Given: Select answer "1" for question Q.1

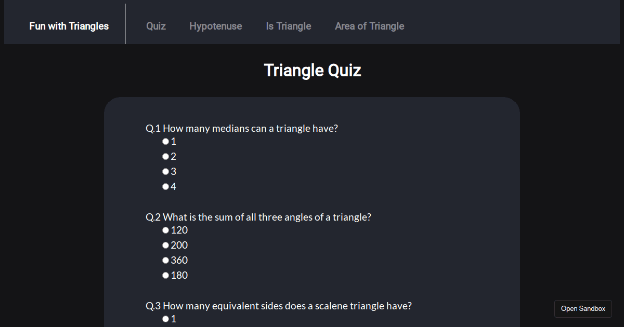Looking at the screenshot, I should pyautogui.click(x=165, y=141).
